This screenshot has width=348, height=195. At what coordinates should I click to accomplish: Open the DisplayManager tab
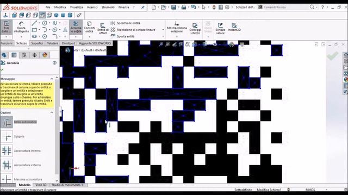45,55
